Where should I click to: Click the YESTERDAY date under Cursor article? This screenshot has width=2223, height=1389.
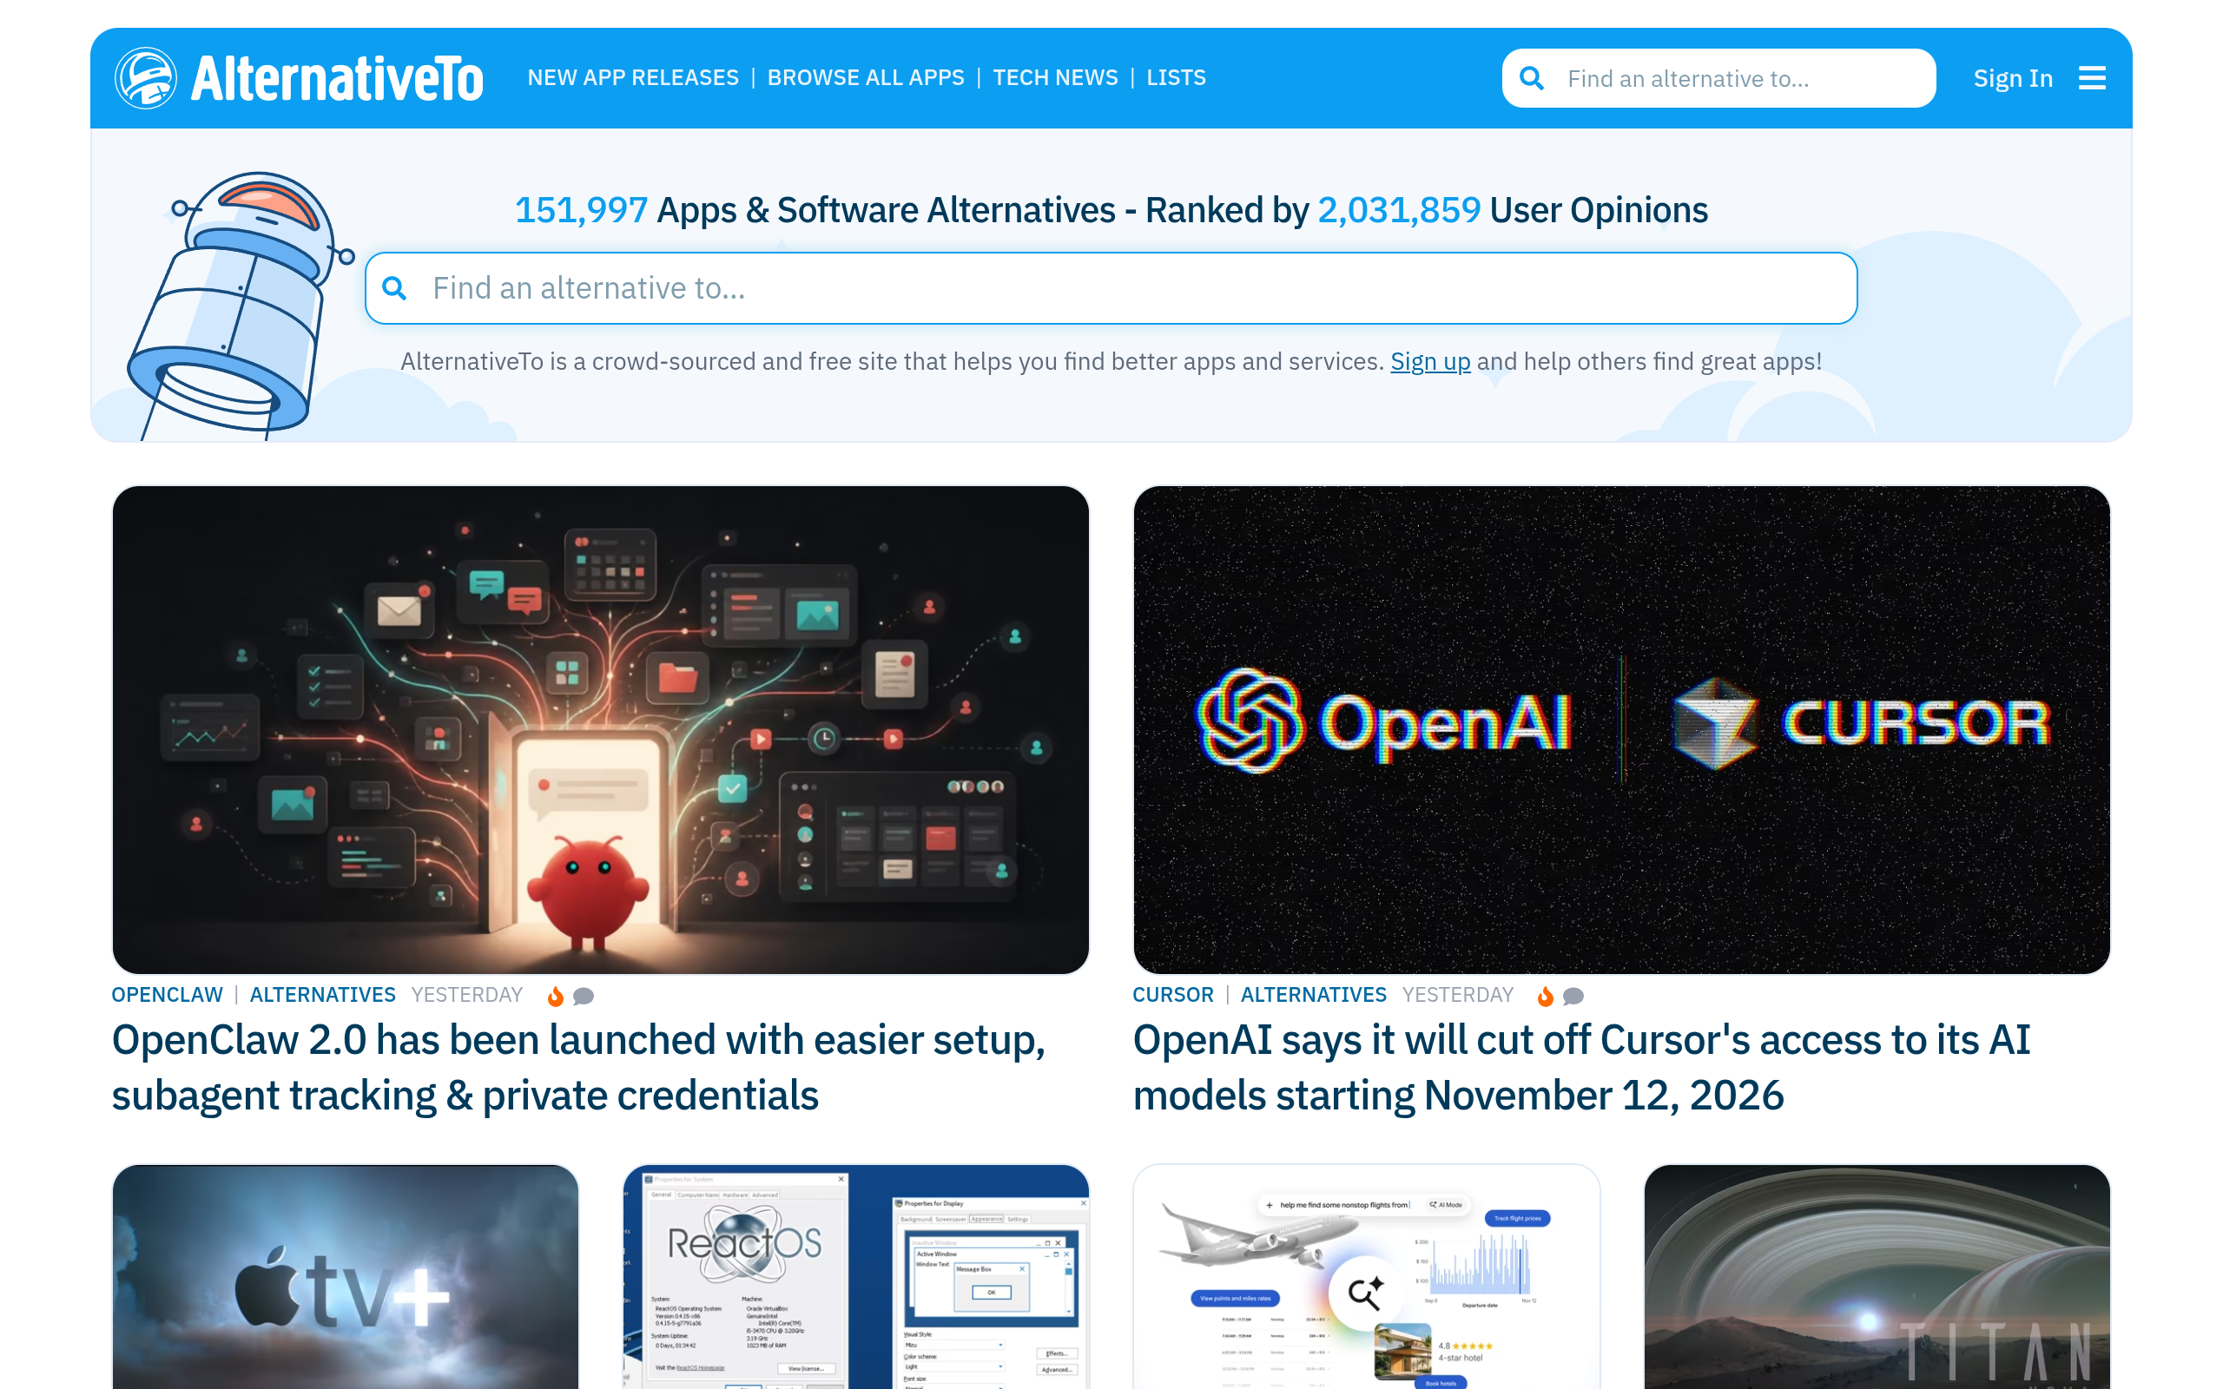click(x=1458, y=995)
